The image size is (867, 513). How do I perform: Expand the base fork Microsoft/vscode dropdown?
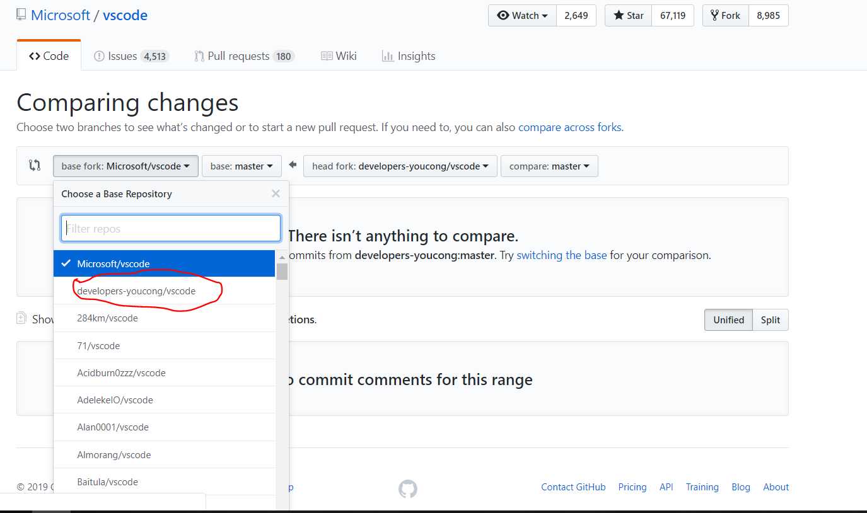click(125, 166)
